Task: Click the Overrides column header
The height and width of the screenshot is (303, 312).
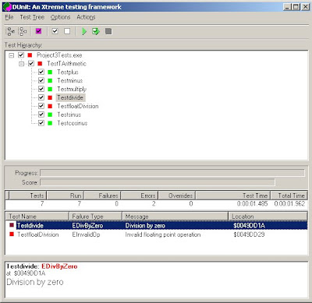Action: pos(177,196)
